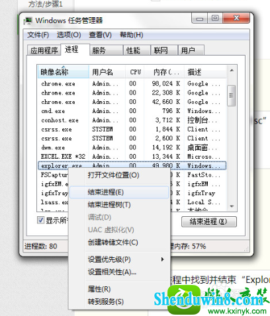Sort by CPU column header
The image size is (270, 316).
pyautogui.click(x=135, y=72)
